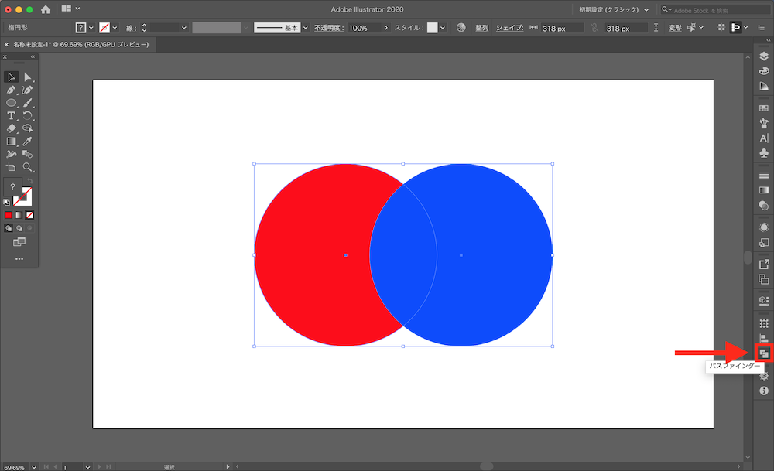774x471 pixels.
Task: Select the Type tool
Action: pos(11,115)
